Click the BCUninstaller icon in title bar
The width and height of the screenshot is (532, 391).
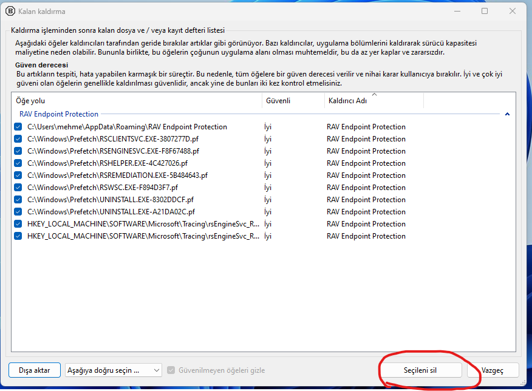click(10, 11)
